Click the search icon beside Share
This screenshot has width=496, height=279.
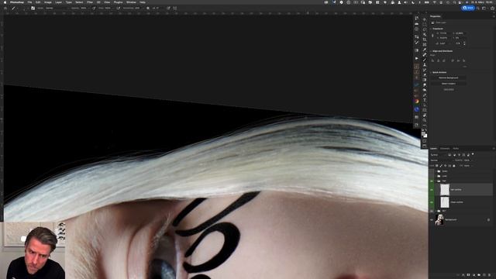coord(478,8)
